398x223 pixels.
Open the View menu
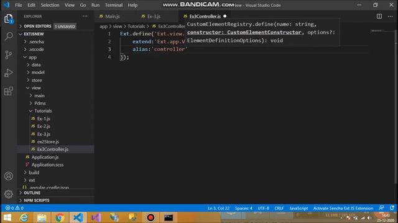69,5
